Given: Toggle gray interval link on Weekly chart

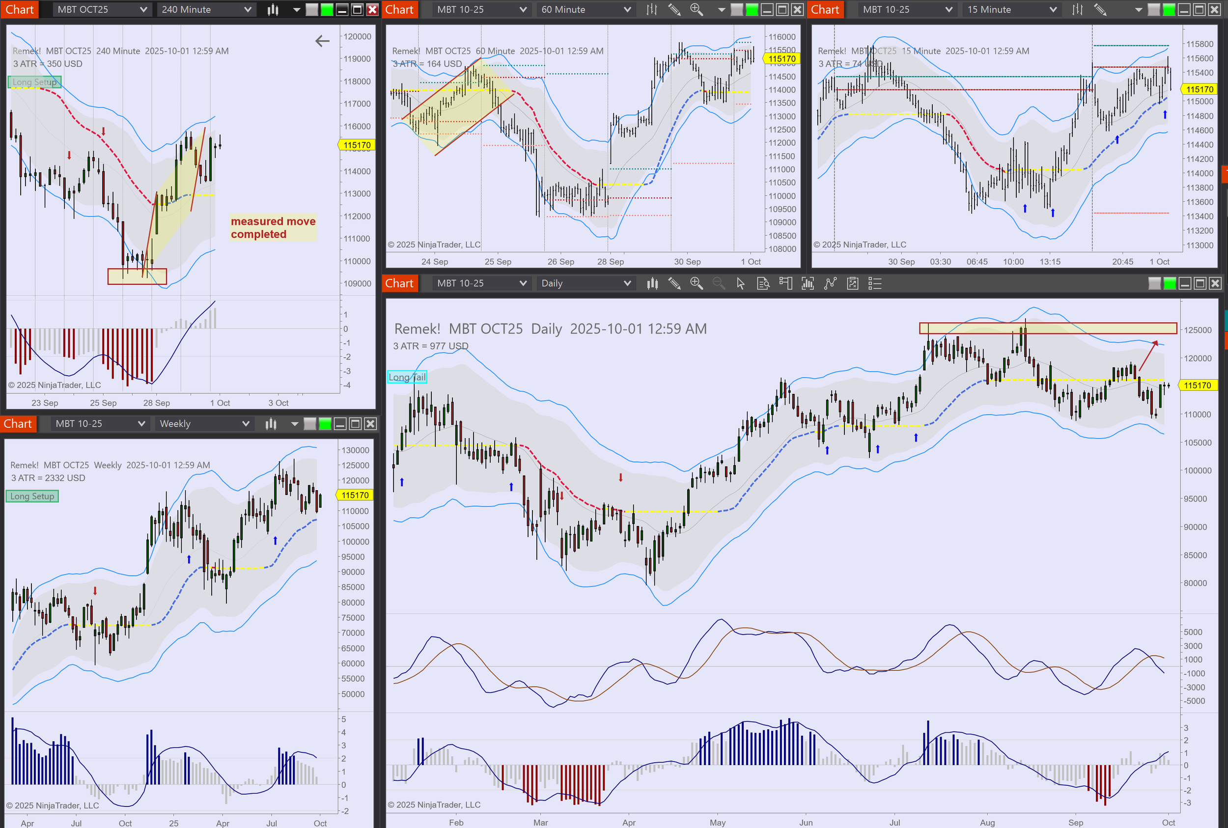Looking at the screenshot, I should tap(310, 423).
